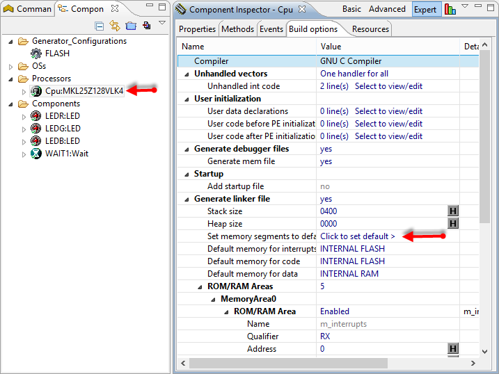Click the colored bars icon next to Expert

[450, 10]
